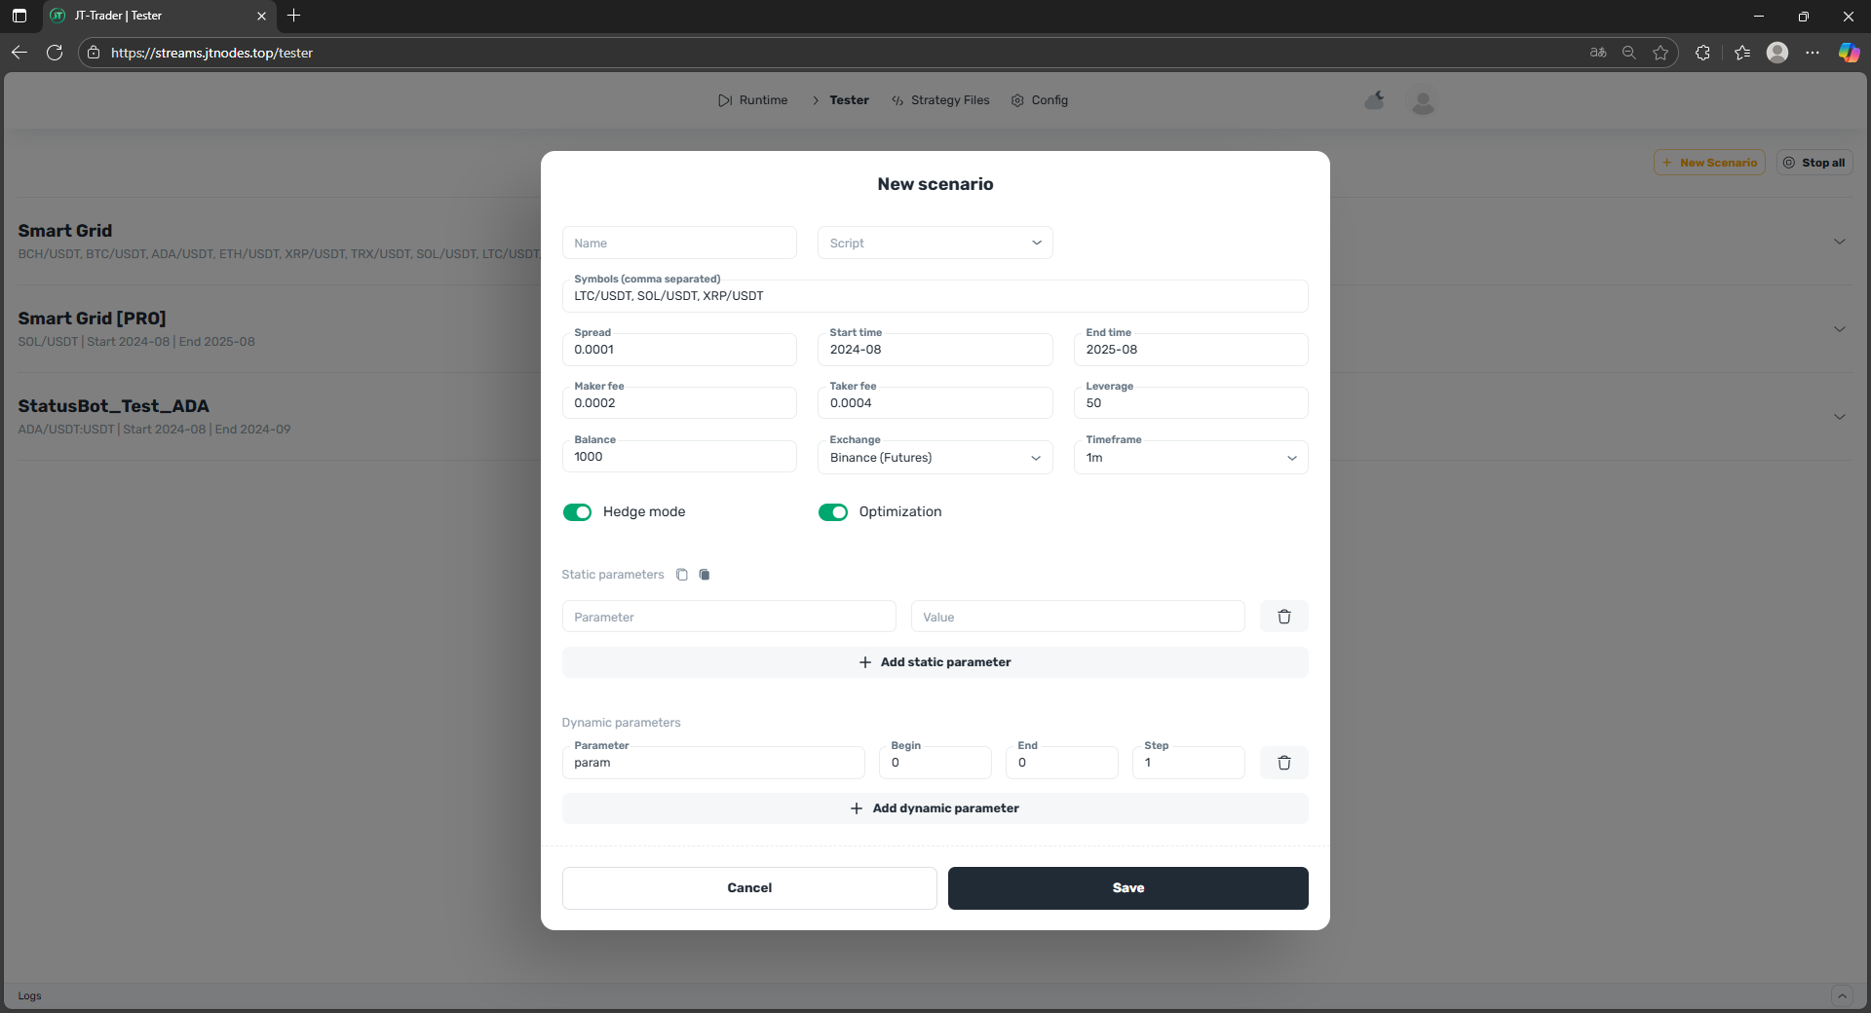Click Add dynamic parameter button
Viewport: 1871px width, 1013px height.
[x=935, y=808]
